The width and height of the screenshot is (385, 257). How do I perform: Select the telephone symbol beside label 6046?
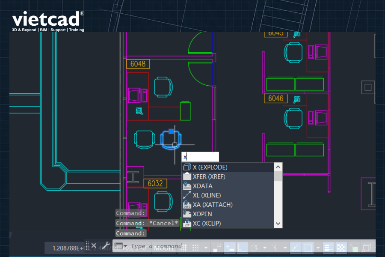point(297,100)
